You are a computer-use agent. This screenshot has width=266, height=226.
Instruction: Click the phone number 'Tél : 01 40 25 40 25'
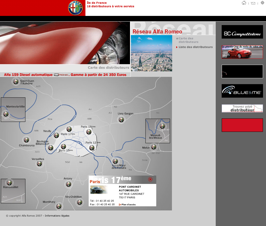pos(102,201)
